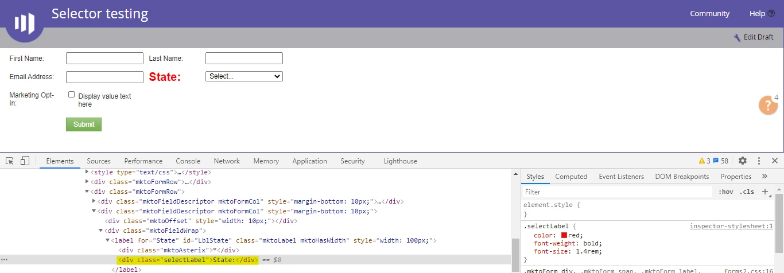Click into the Last Name field
Screen dimensions: 784x273
pyautogui.click(x=244, y=58)
